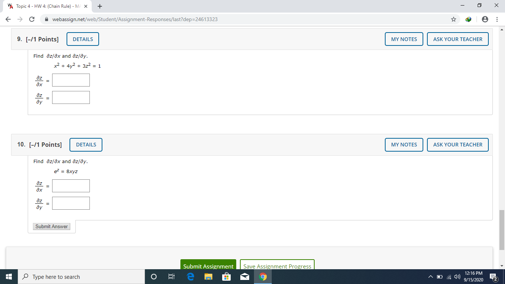505x284 pixels.
Task: Click the dz/dx answer field in question 9
Action: point(71,80)
